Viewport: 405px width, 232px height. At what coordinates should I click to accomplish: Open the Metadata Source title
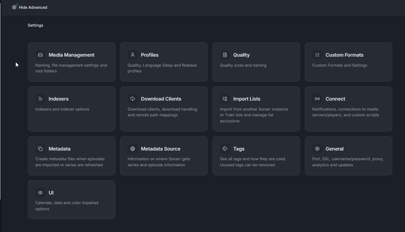tap(160, 149)
